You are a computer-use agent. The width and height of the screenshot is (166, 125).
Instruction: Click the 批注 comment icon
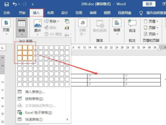coord(132,23)
